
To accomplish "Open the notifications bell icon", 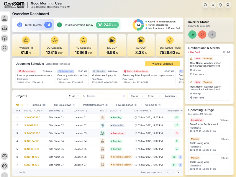I will click(220, 5).
